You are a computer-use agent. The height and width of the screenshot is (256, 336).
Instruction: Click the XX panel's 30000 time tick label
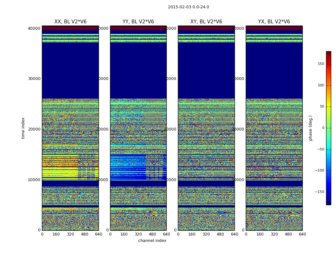click(34, 79)
